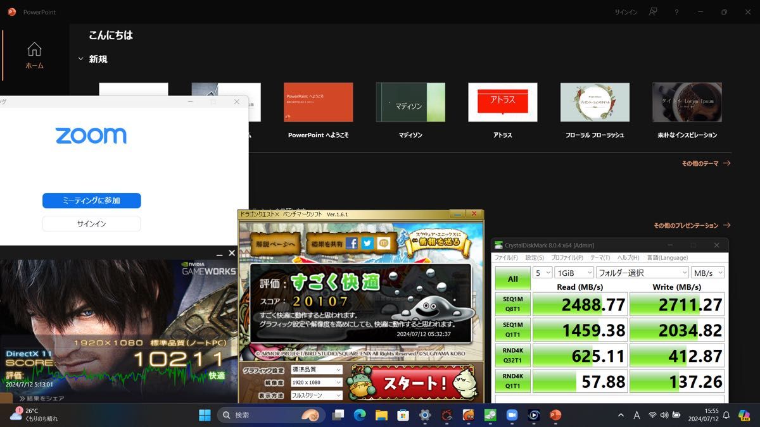Click the サインイン button in Zoom
The width and height of the screenshot is (760, 427).
pos(91,224)
